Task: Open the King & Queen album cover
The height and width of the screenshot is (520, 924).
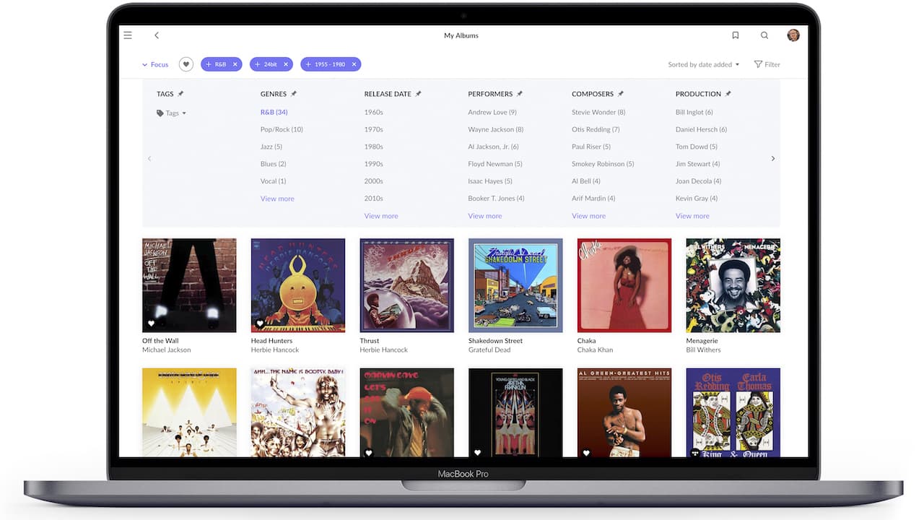Action: click(x=733, y=412)
